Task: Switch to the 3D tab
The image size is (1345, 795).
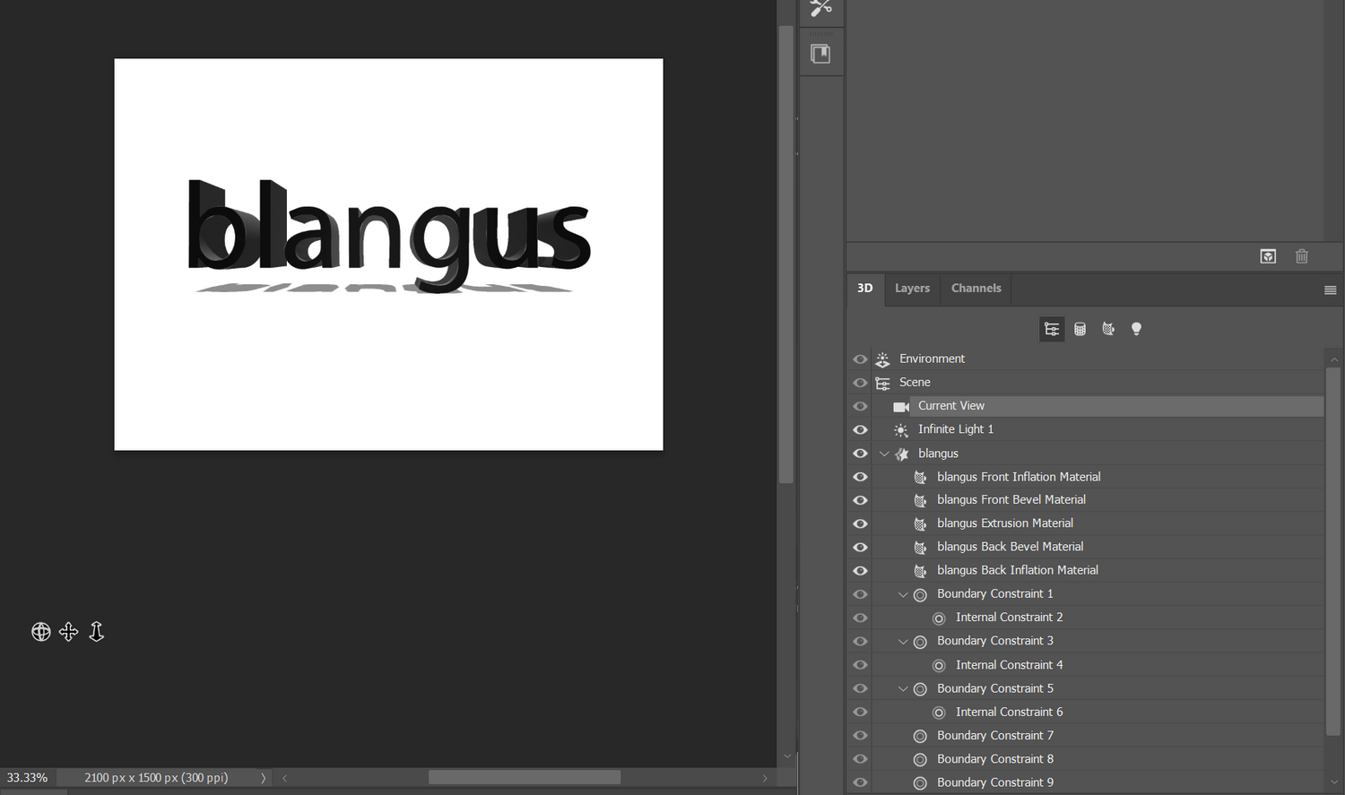Action: 865,289
